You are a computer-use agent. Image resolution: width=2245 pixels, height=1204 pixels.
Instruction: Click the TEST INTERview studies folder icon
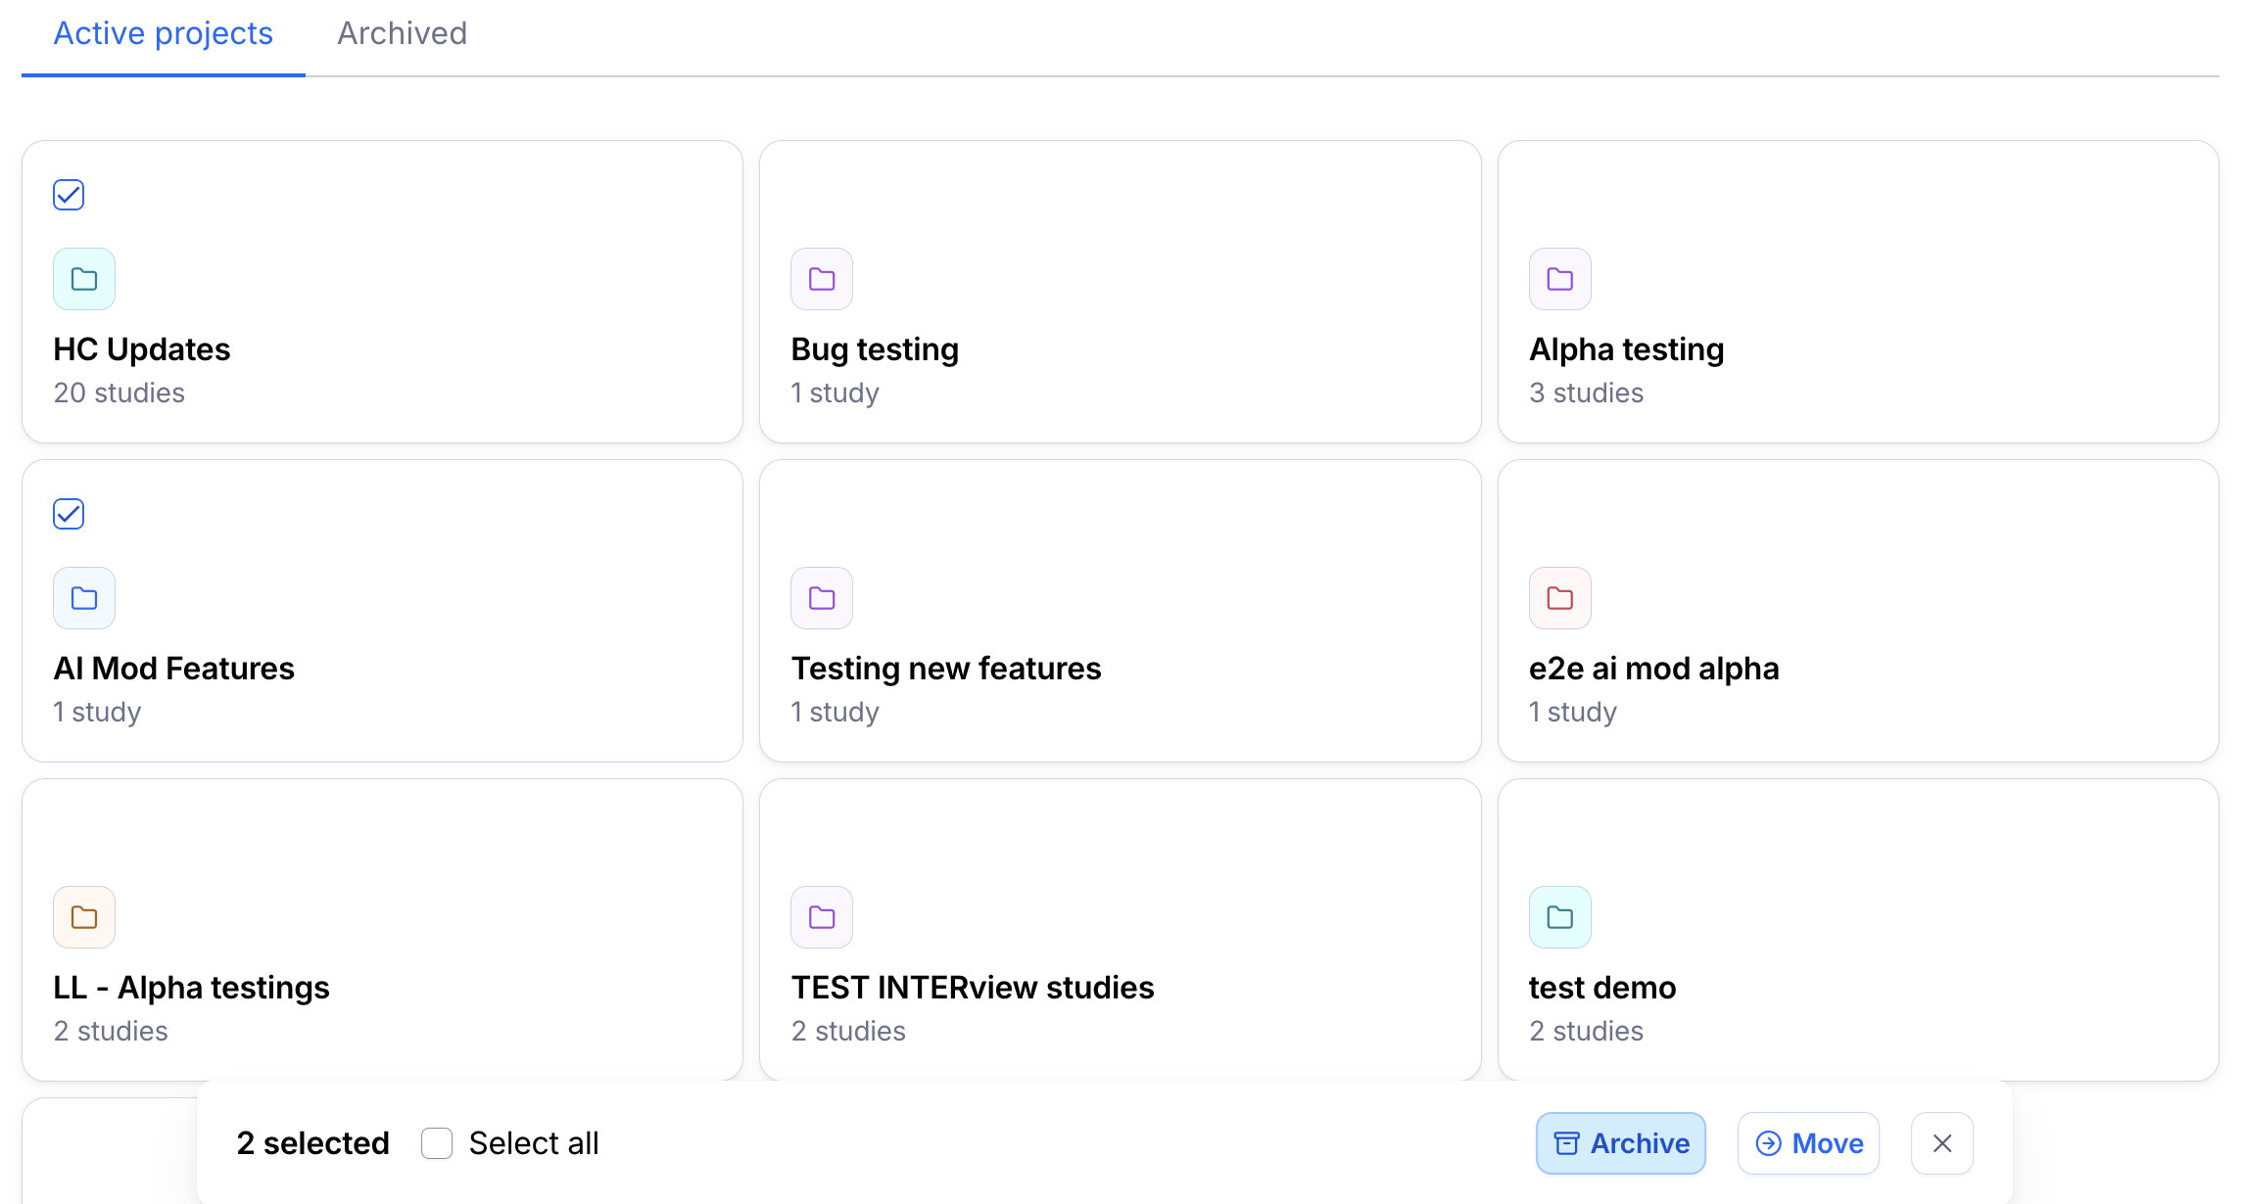(x=822, y=917)
